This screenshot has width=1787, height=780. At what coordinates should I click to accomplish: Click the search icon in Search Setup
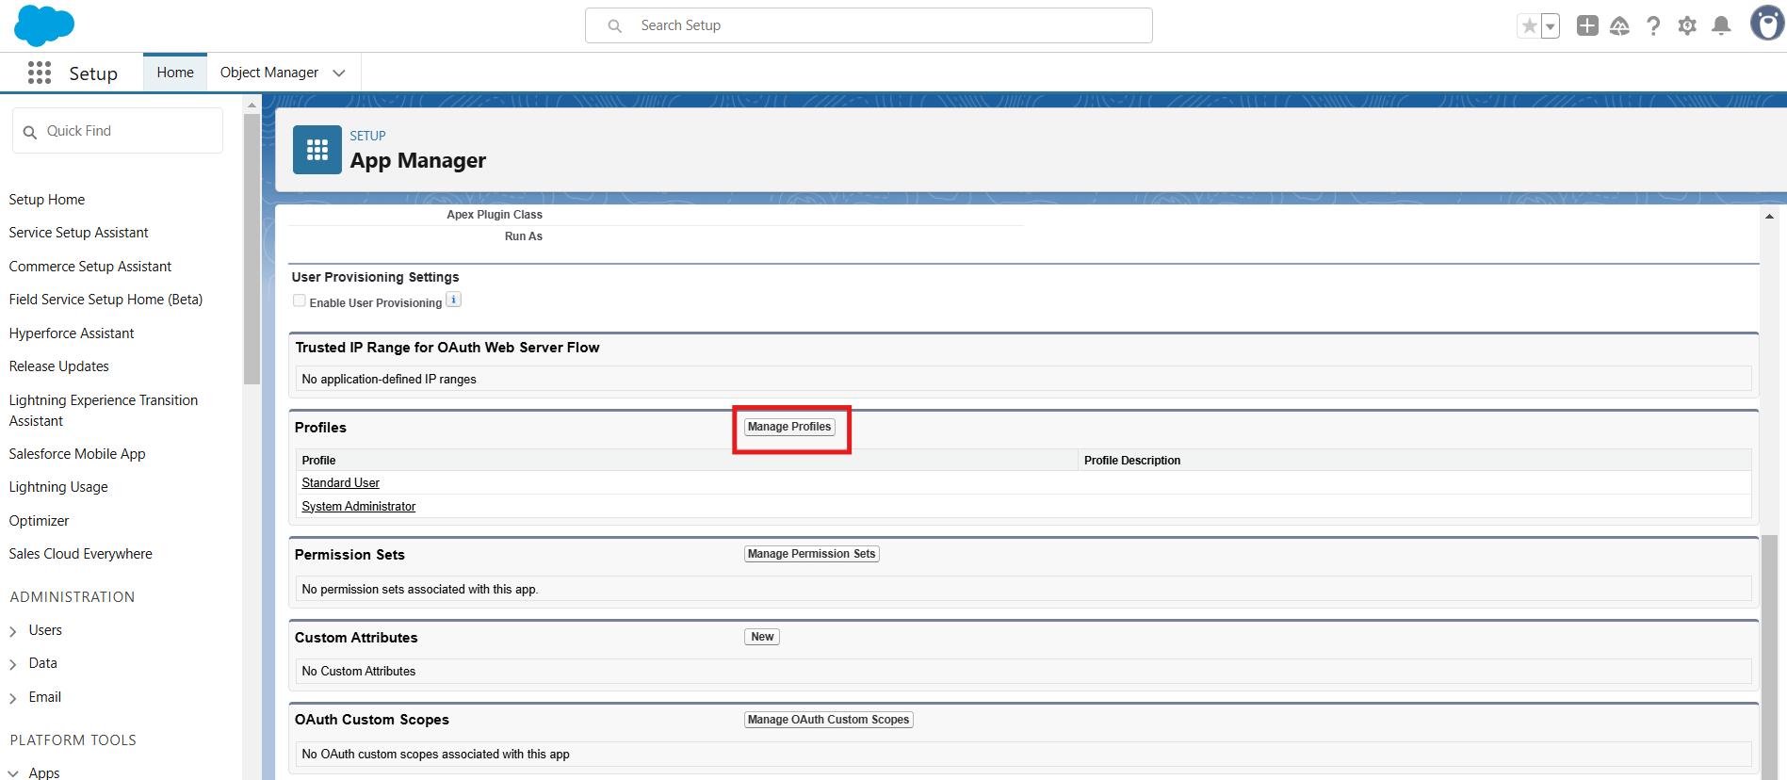coord(614,25)
